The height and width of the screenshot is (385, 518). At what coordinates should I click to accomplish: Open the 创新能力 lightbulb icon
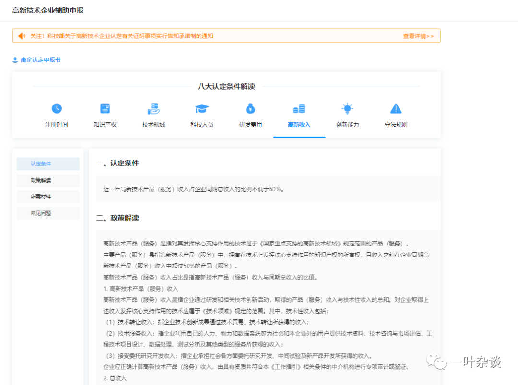coord(347,108)
